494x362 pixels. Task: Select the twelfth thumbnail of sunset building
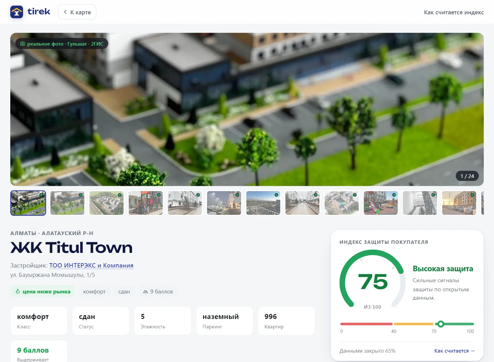459,203
